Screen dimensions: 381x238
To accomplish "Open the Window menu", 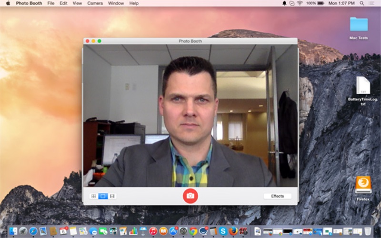I will [116, 3].
